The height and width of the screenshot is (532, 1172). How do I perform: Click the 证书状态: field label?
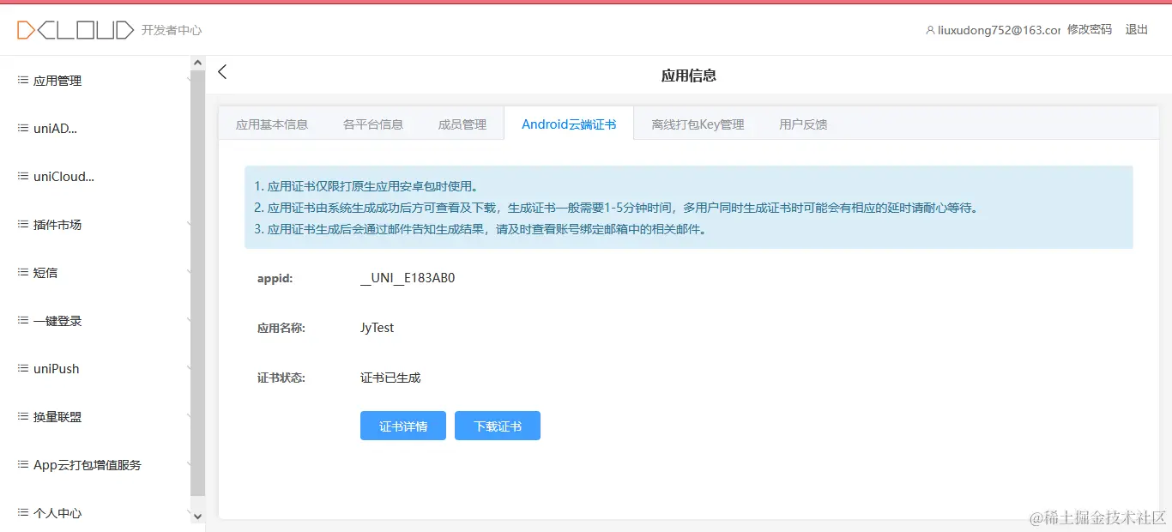tap(281, 378)
